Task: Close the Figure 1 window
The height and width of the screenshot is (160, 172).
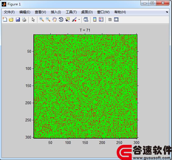Action: click(x=163, y=3)
